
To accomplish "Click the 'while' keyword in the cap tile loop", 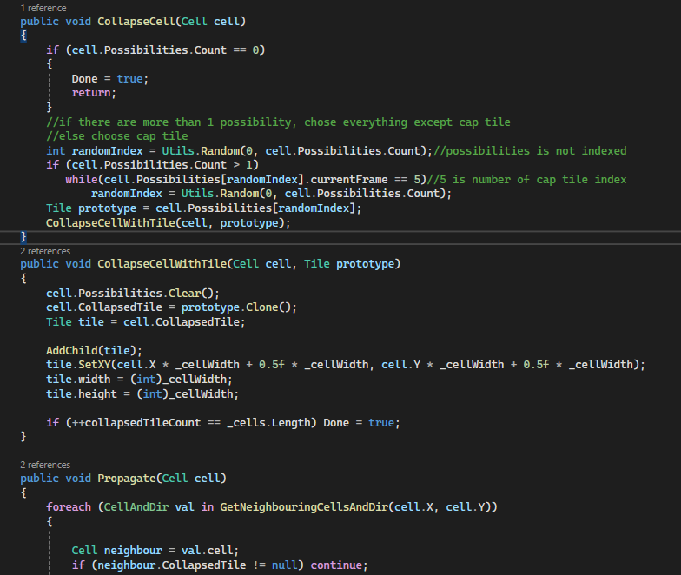I will tap(82, 179).
